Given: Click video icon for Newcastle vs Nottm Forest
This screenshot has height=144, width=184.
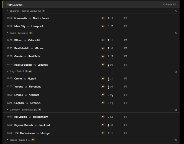Looking at the screenshot, I should tap(103, 18).
